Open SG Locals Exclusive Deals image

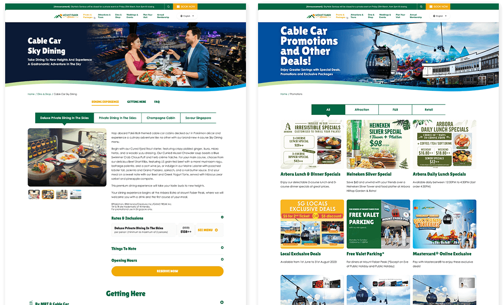[312, 224]
